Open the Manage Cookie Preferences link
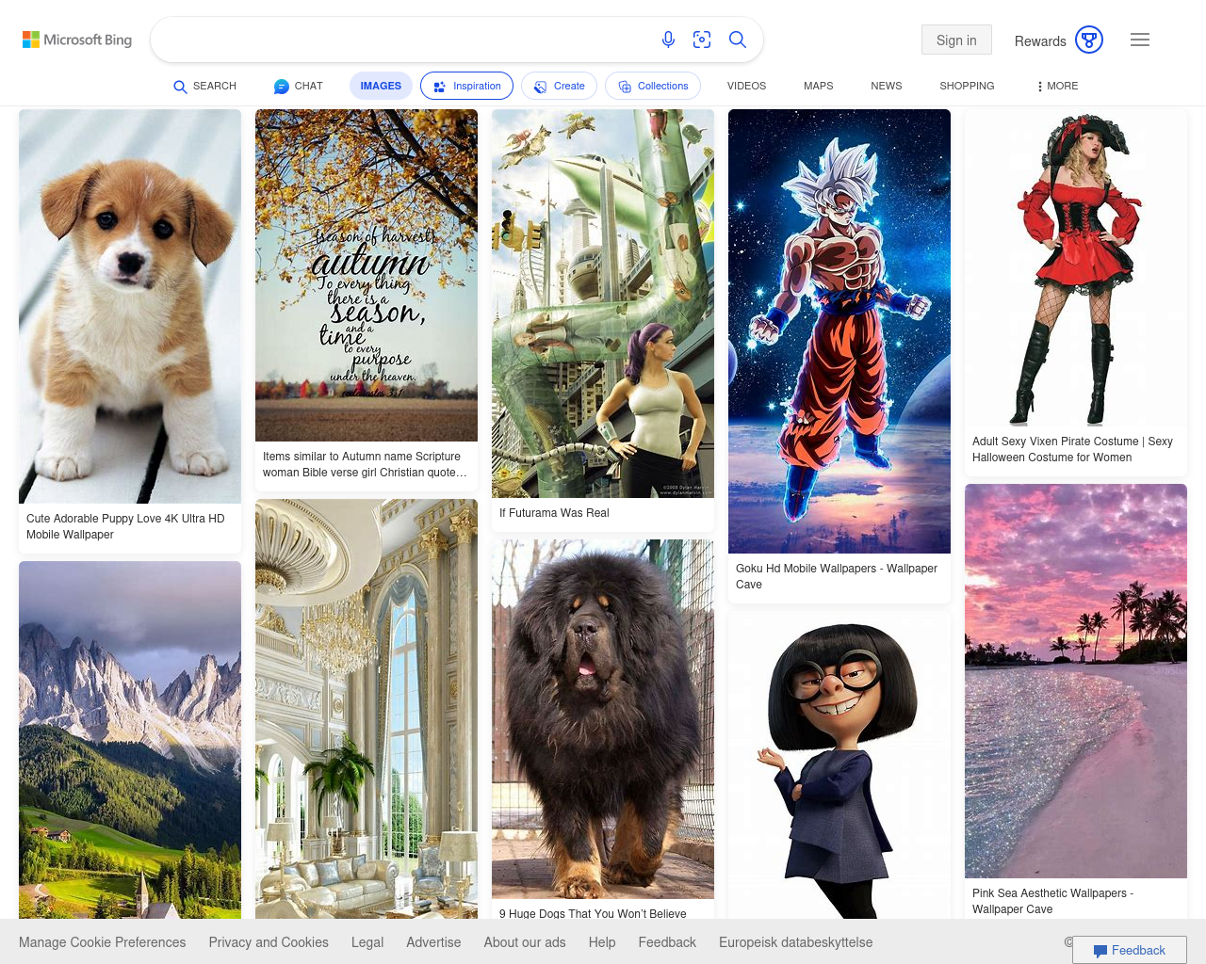Screen dimensions: 1206x964 pyautogui.click(x=103, y=942)
